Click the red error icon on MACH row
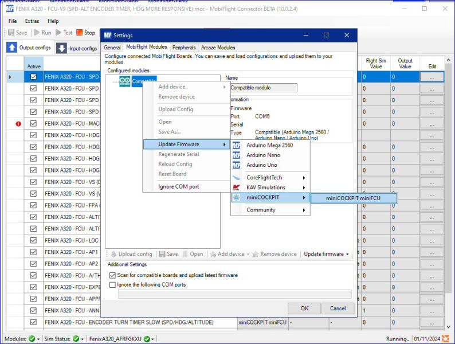Screen dimensions: 455x344 (x=18, y=124)
